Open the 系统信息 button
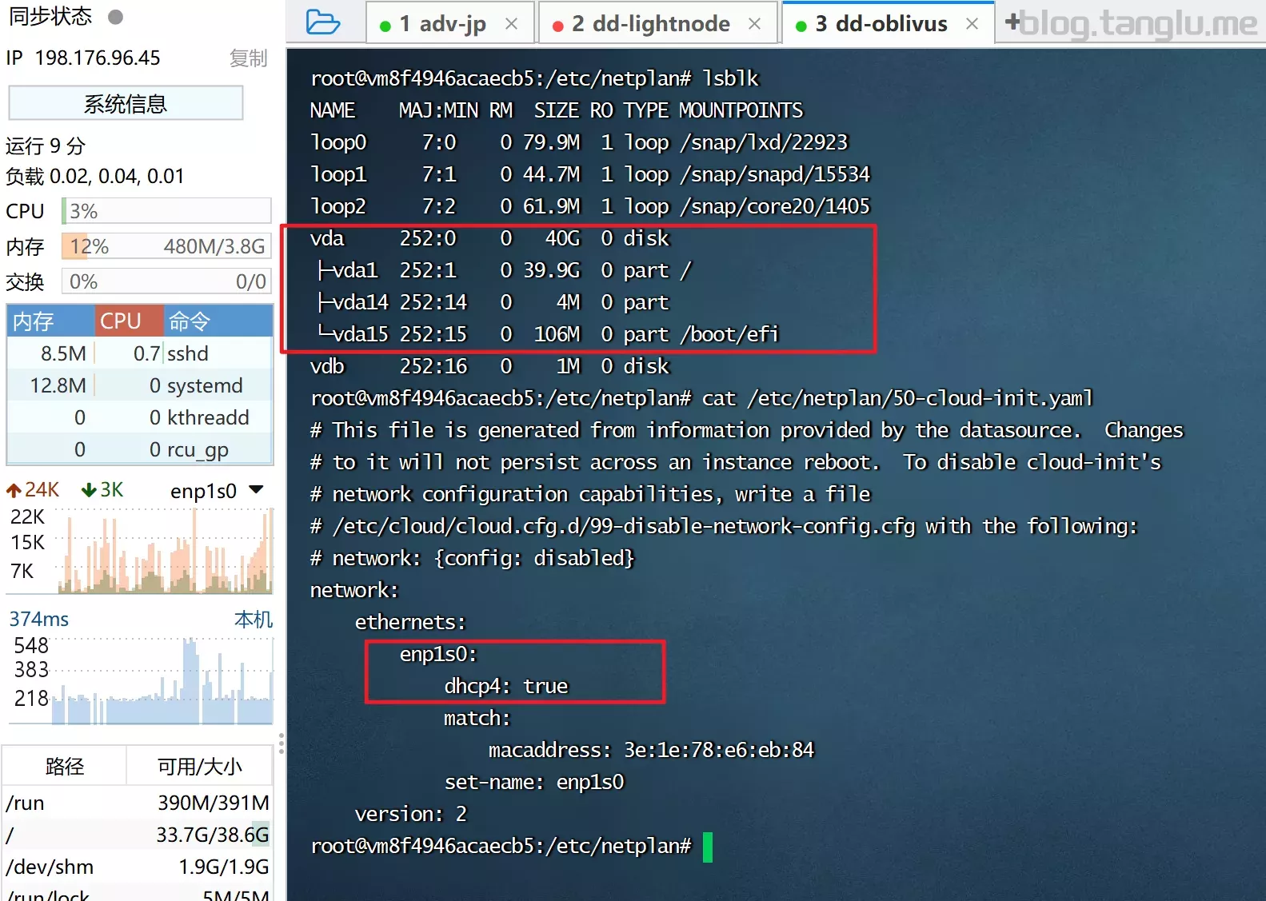 coord(126,103)
